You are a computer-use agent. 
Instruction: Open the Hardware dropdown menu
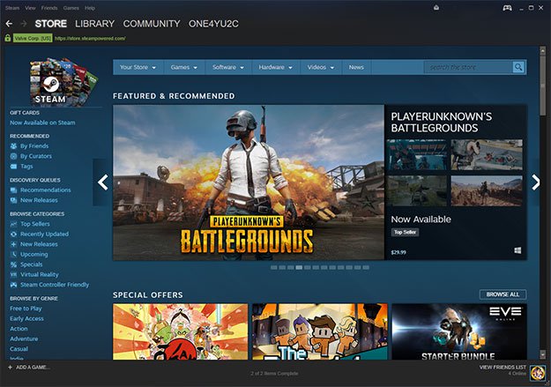click(275, 67)
